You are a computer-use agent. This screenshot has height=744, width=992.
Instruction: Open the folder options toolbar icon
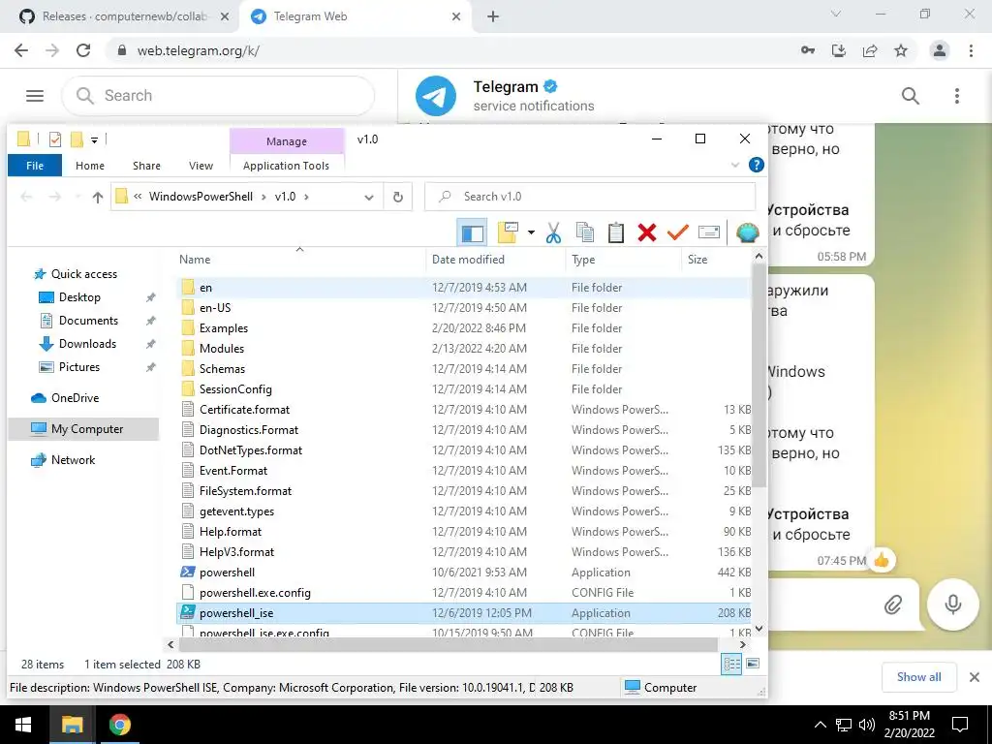pyautogui.click(x=508, y=232)
